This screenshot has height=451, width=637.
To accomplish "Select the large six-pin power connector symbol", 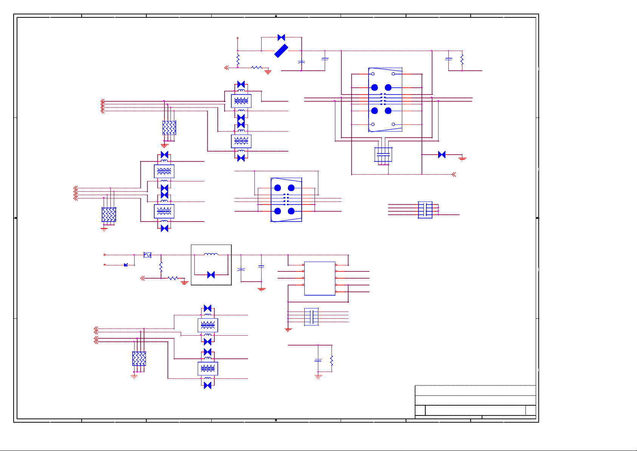I will [x=385, y=100].
